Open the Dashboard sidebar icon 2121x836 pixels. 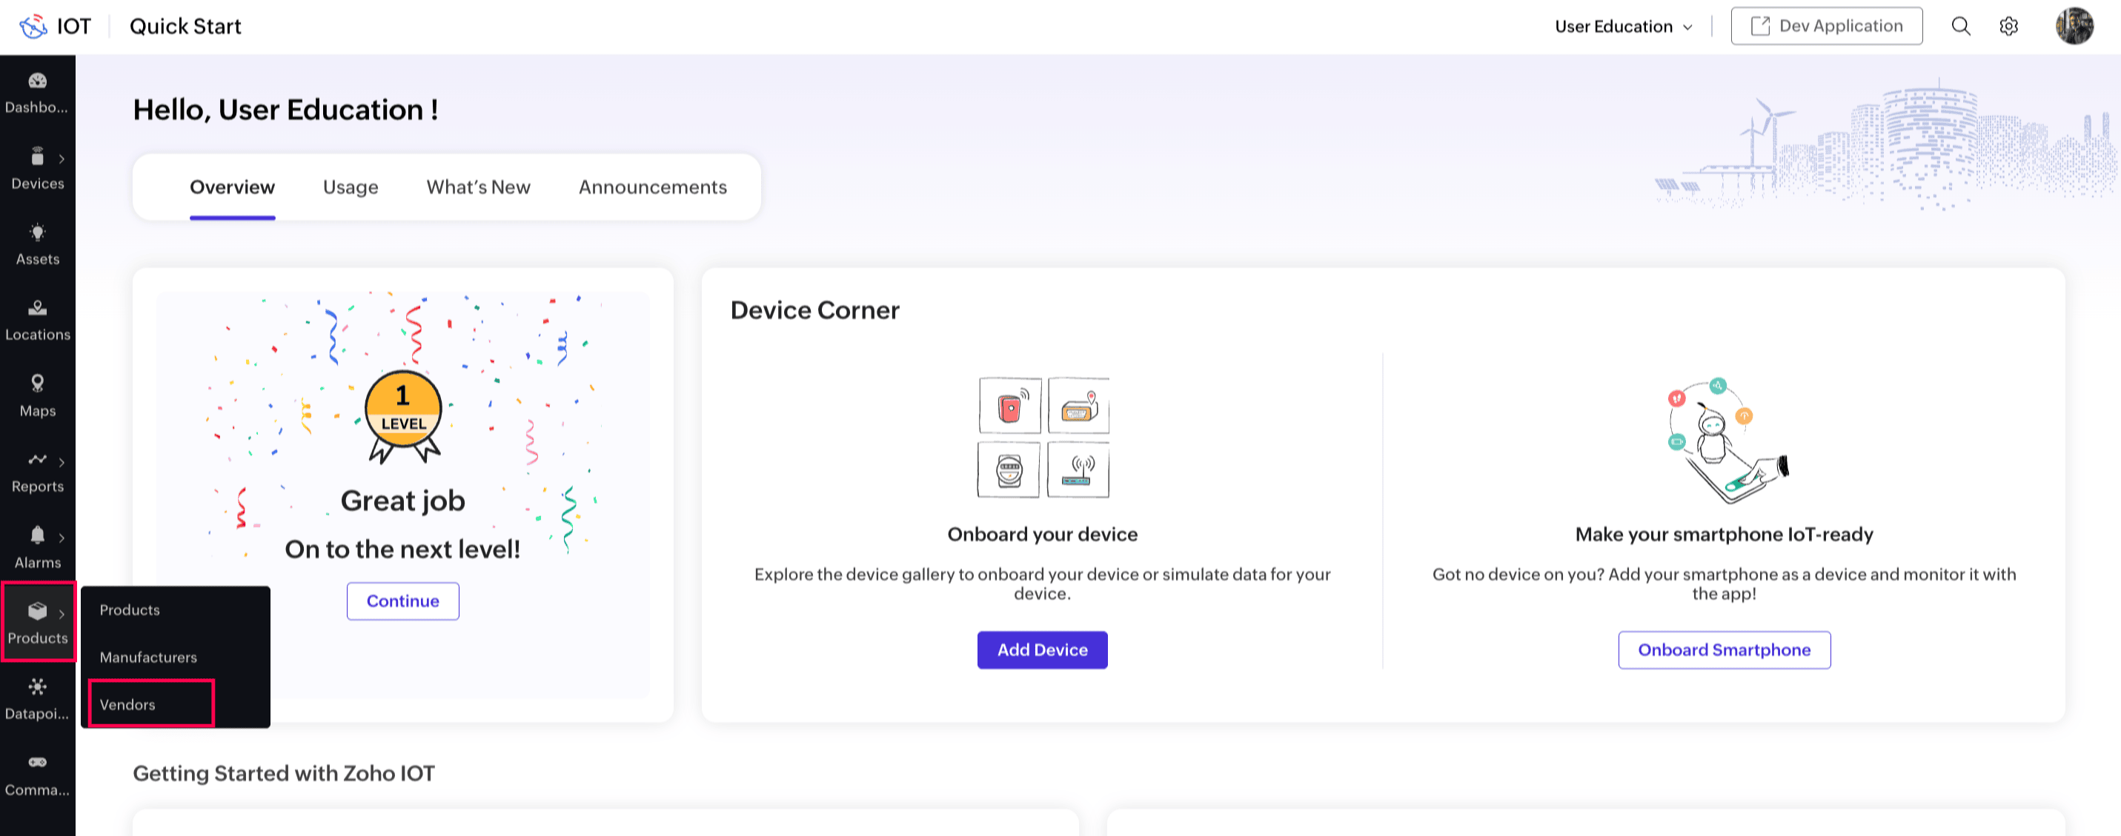tap(37, 81)
